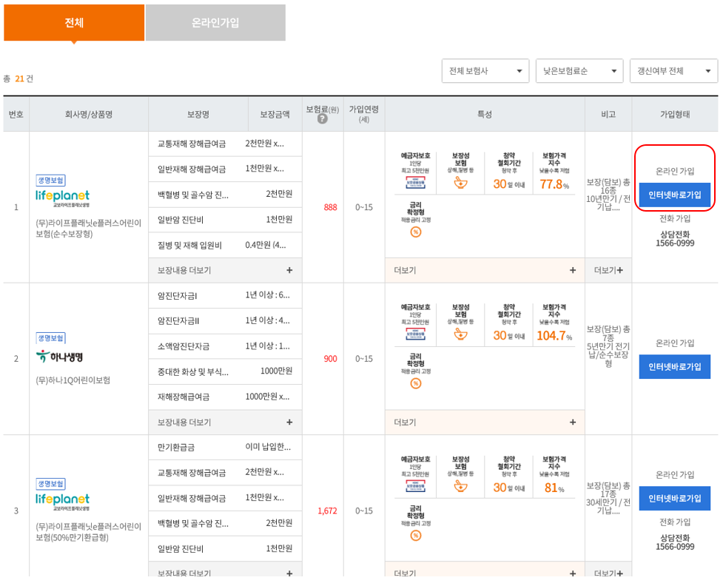The image size is (723, 586).
Task: Open premium help question-mark icon
Action: pos(323,119)
